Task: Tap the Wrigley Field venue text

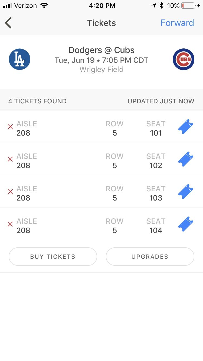Action: coord(101,70)
